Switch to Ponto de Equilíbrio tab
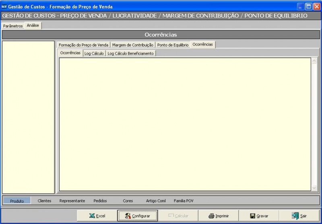 [x=173, y=45]
